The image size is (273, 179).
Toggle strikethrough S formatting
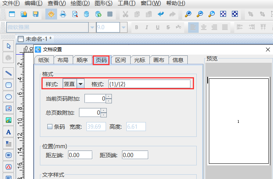pyautogui.click(x=168, y=27)
